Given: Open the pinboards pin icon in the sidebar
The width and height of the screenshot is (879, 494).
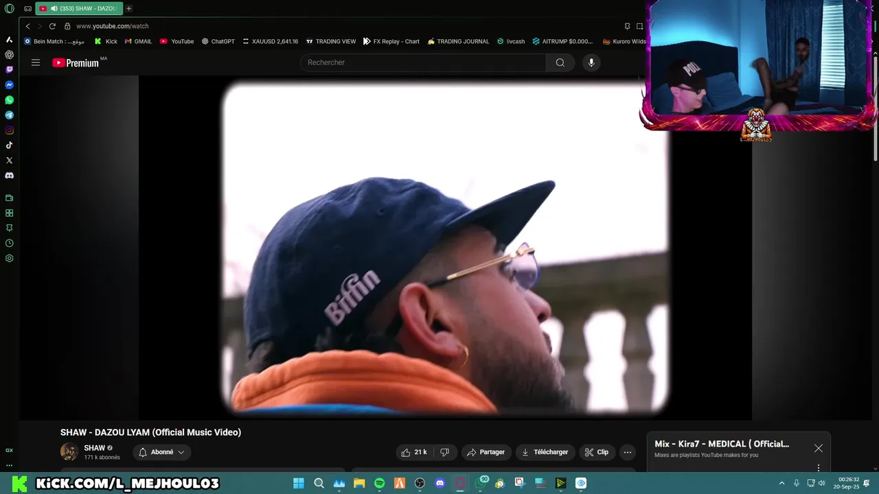Looking at the screenshot, I should click(x=9, y=228).
